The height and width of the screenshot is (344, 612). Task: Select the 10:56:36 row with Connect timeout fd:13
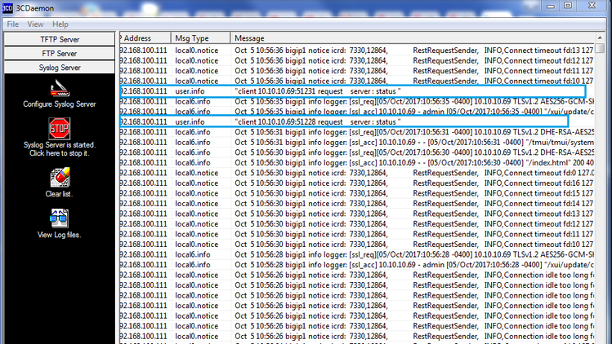(357, 51)
